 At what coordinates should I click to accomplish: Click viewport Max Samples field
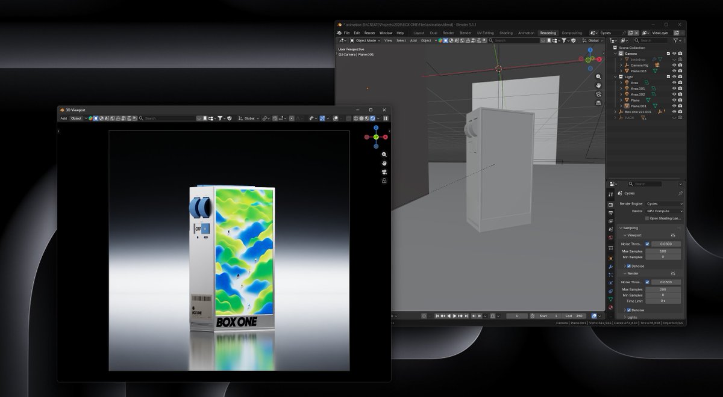pos(663,251)
